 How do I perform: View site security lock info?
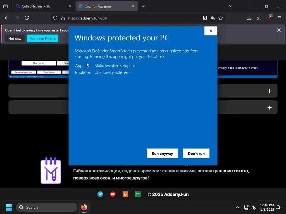coord(63,18)
